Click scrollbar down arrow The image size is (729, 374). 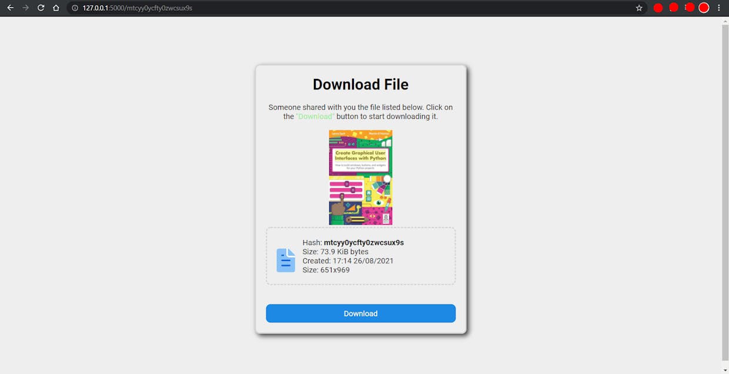pos(725,369)
